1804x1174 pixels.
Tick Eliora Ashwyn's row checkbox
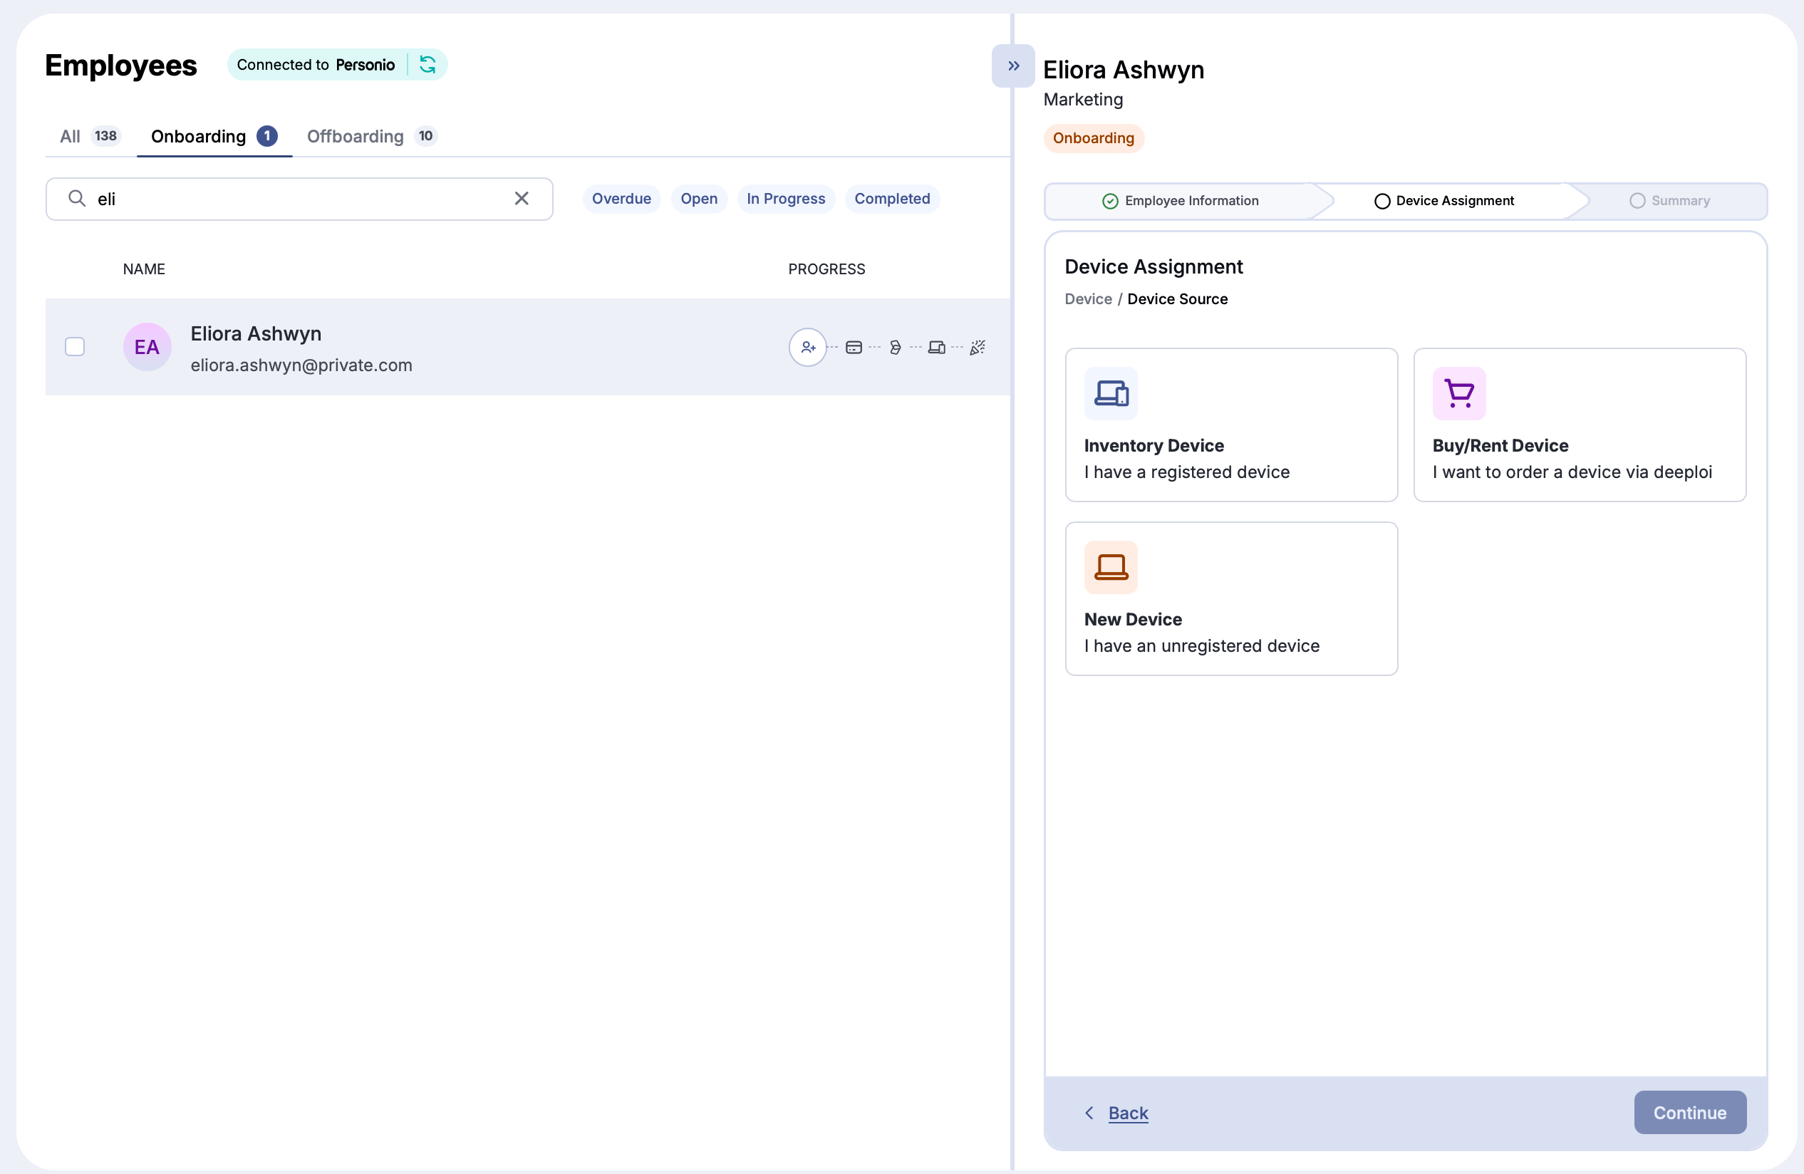click(74, 347)
